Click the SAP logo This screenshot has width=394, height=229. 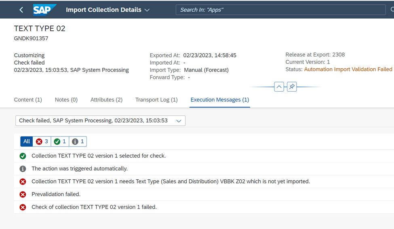[44, 10]
